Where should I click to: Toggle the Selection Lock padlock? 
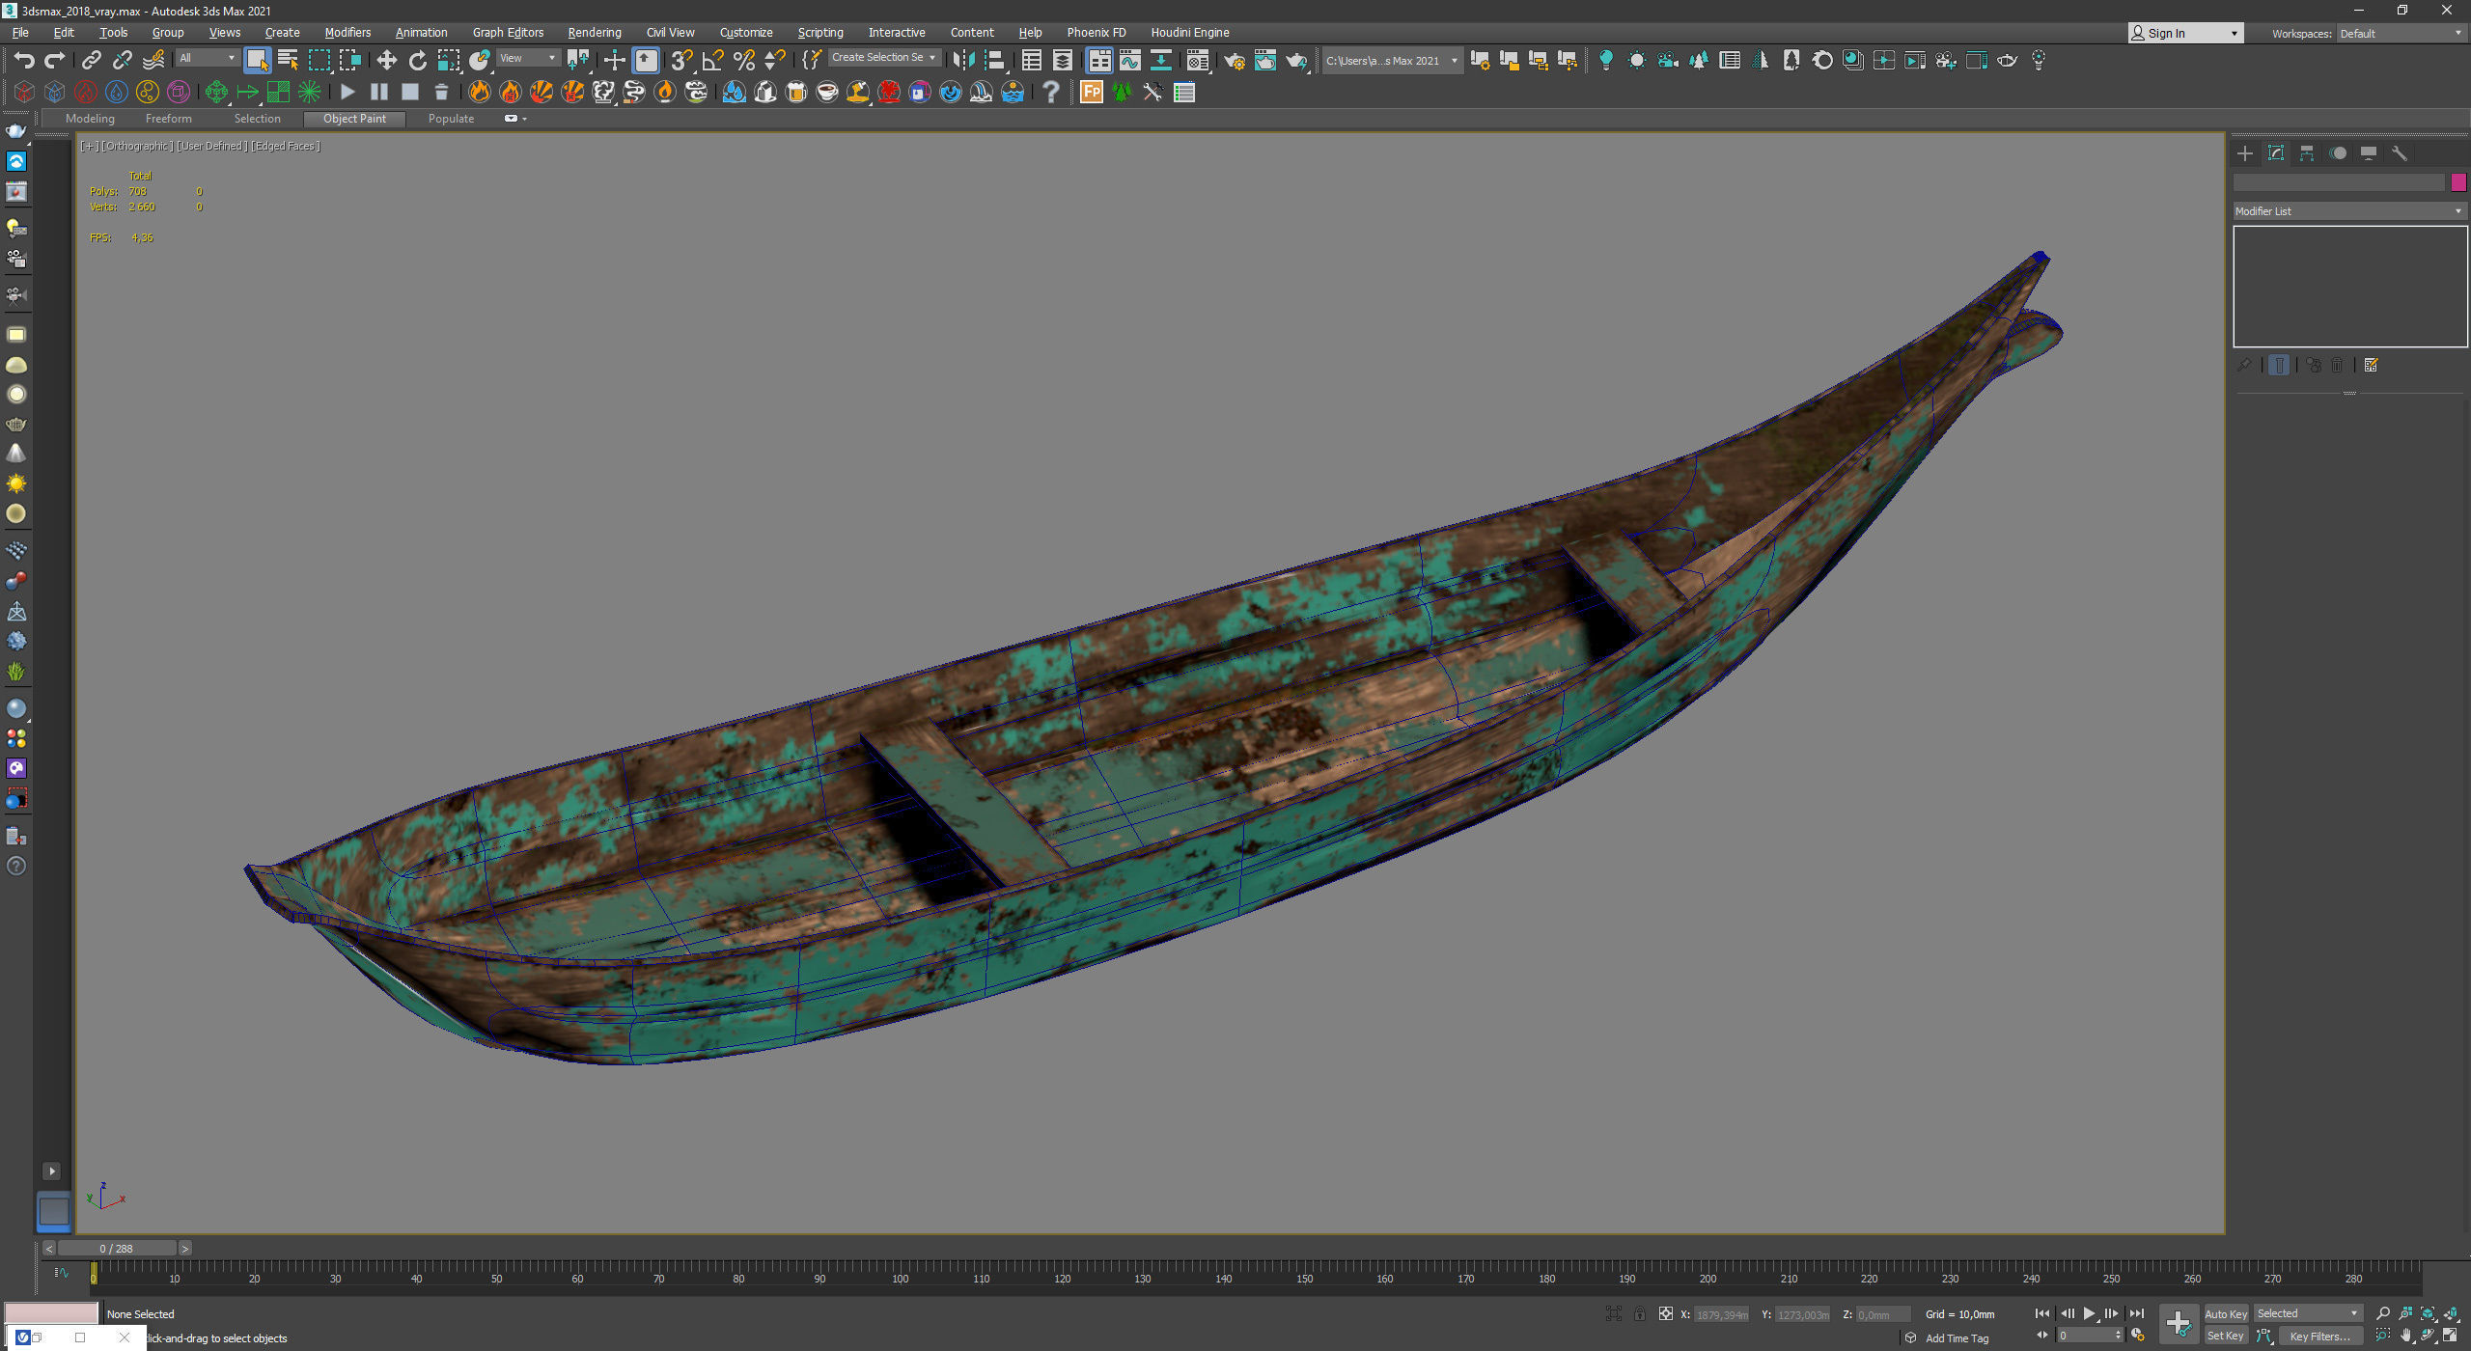coord(1639,1313)
